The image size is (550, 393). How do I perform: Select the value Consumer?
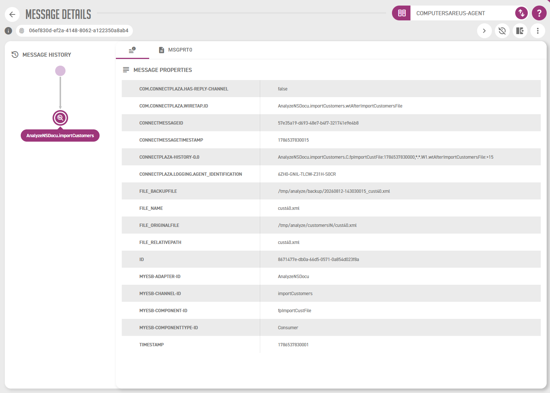(x=288, y=328)
